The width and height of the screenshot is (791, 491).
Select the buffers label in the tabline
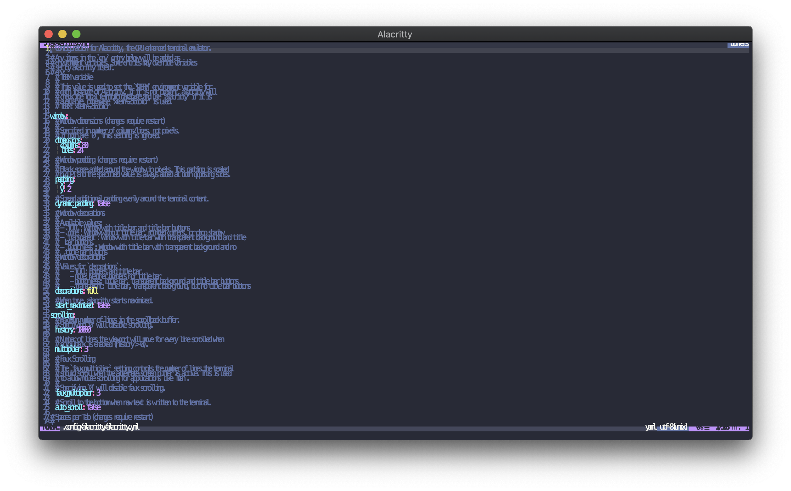click(739, 44)
